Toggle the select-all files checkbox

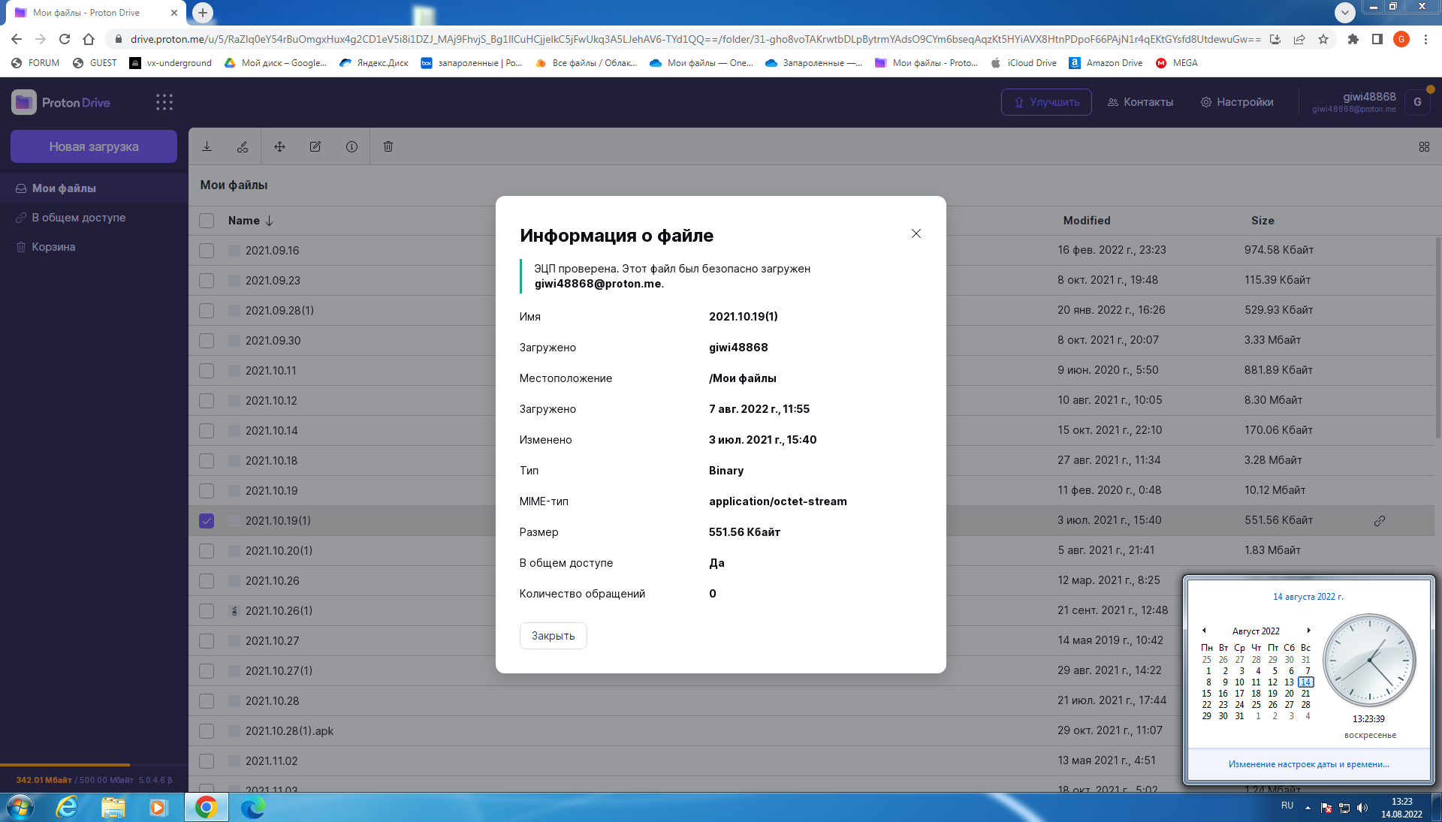tap(207, 221)
